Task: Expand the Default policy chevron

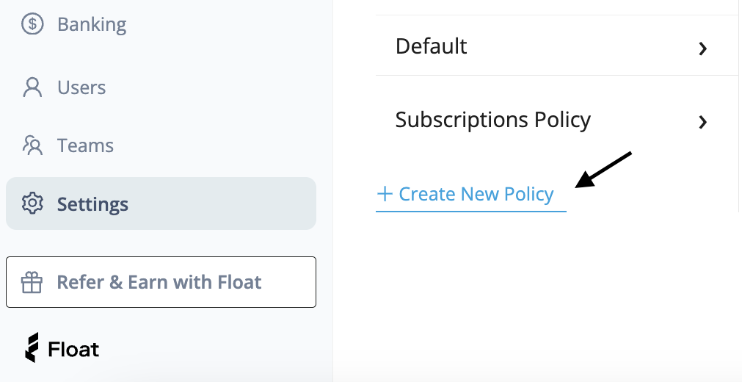Action: (702, 48)
